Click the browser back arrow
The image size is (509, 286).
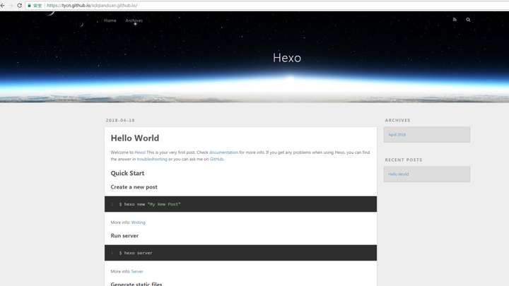pyautogui.click(x=3, y=6)
